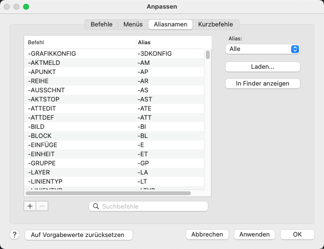324x249 pixels.
Task: Select the Aliasnamen tab
Action: tap(171, 24)
